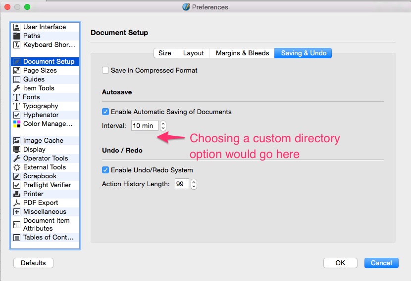This screenshot has width=411, height=281.
Task: Open Color Management via its swatch icon
Action: point(17,124)
